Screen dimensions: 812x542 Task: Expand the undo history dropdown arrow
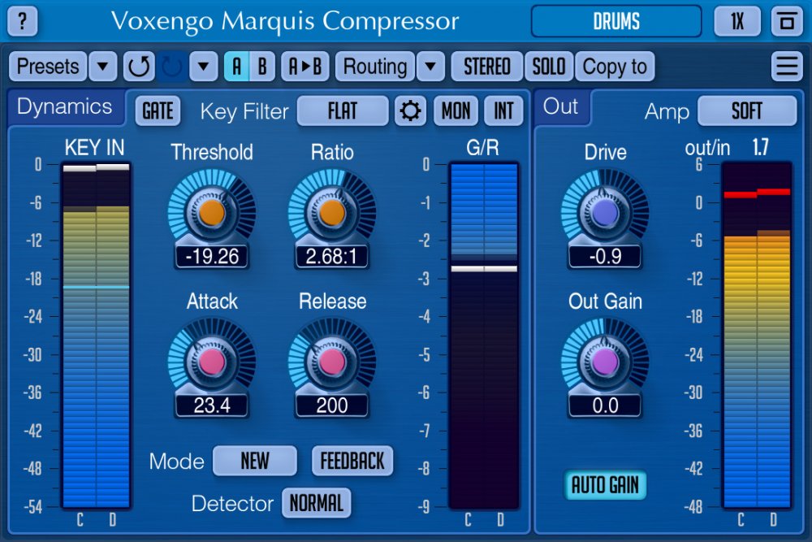[204, 67]
